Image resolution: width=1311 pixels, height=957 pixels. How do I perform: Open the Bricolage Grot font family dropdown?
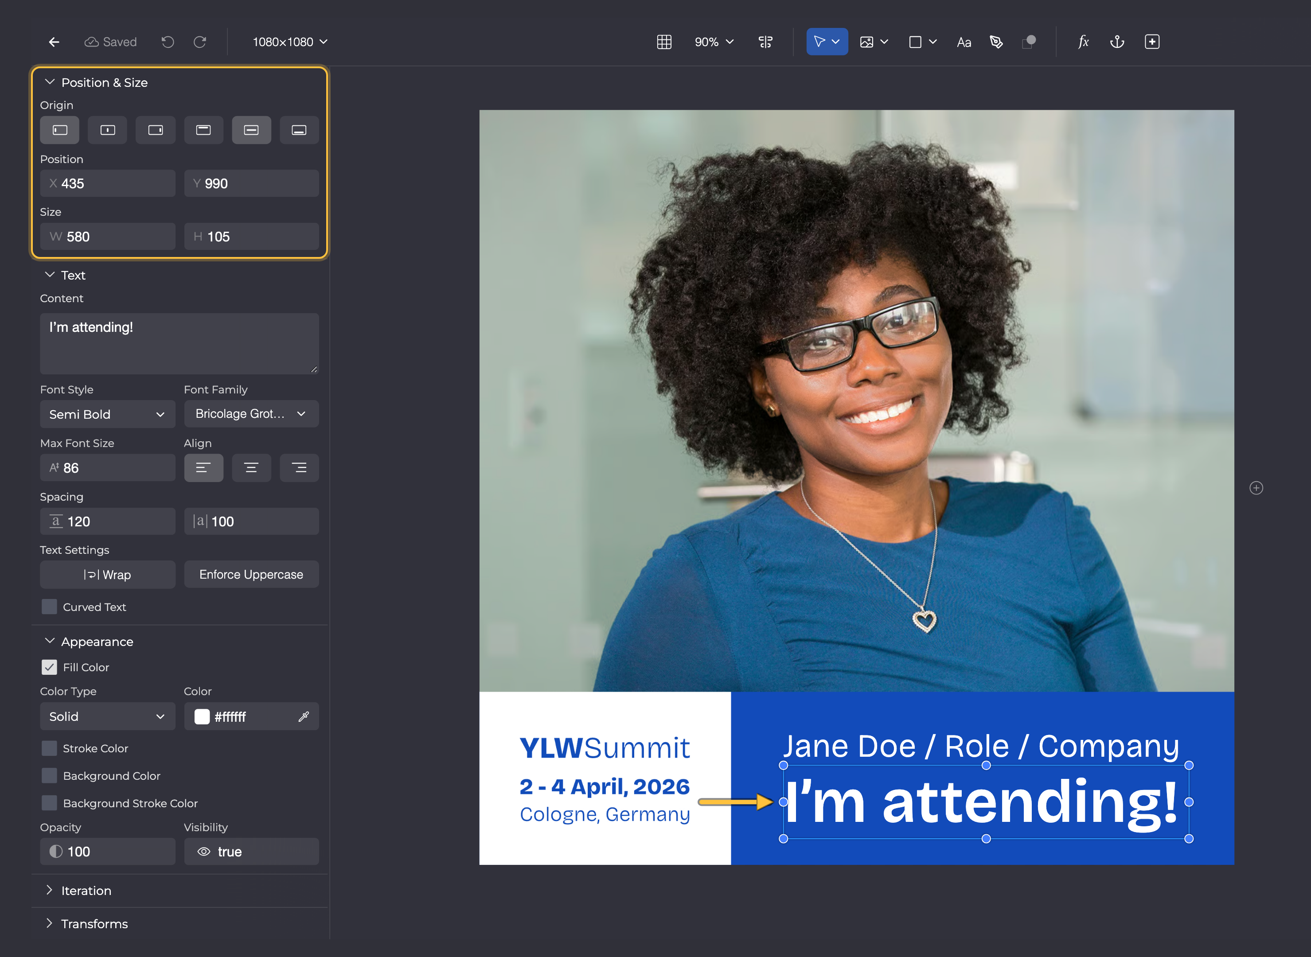[251, 414]
